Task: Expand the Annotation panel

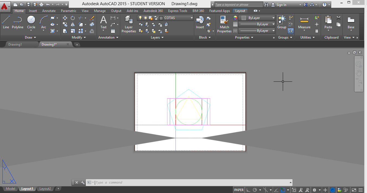Action: click(108, 37)
